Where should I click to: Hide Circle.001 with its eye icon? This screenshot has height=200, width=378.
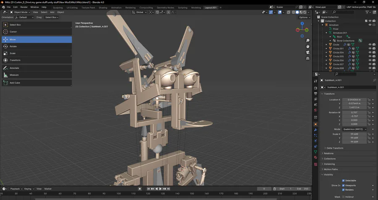pos(370,49)
